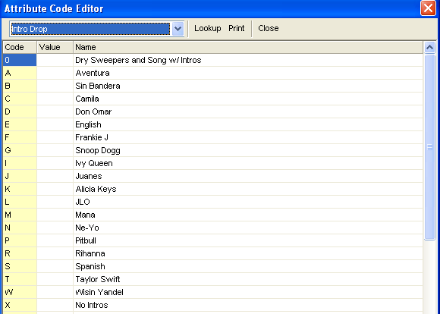
Task: Click code cell X
Action: 20,306
